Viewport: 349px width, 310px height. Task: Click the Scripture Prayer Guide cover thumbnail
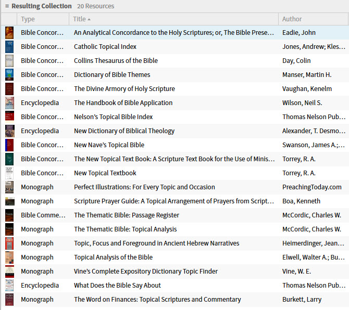[x=10, y=201]
